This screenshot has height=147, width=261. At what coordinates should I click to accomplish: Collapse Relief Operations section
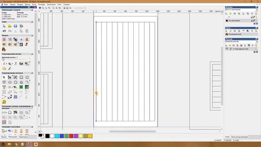(32, 127)
